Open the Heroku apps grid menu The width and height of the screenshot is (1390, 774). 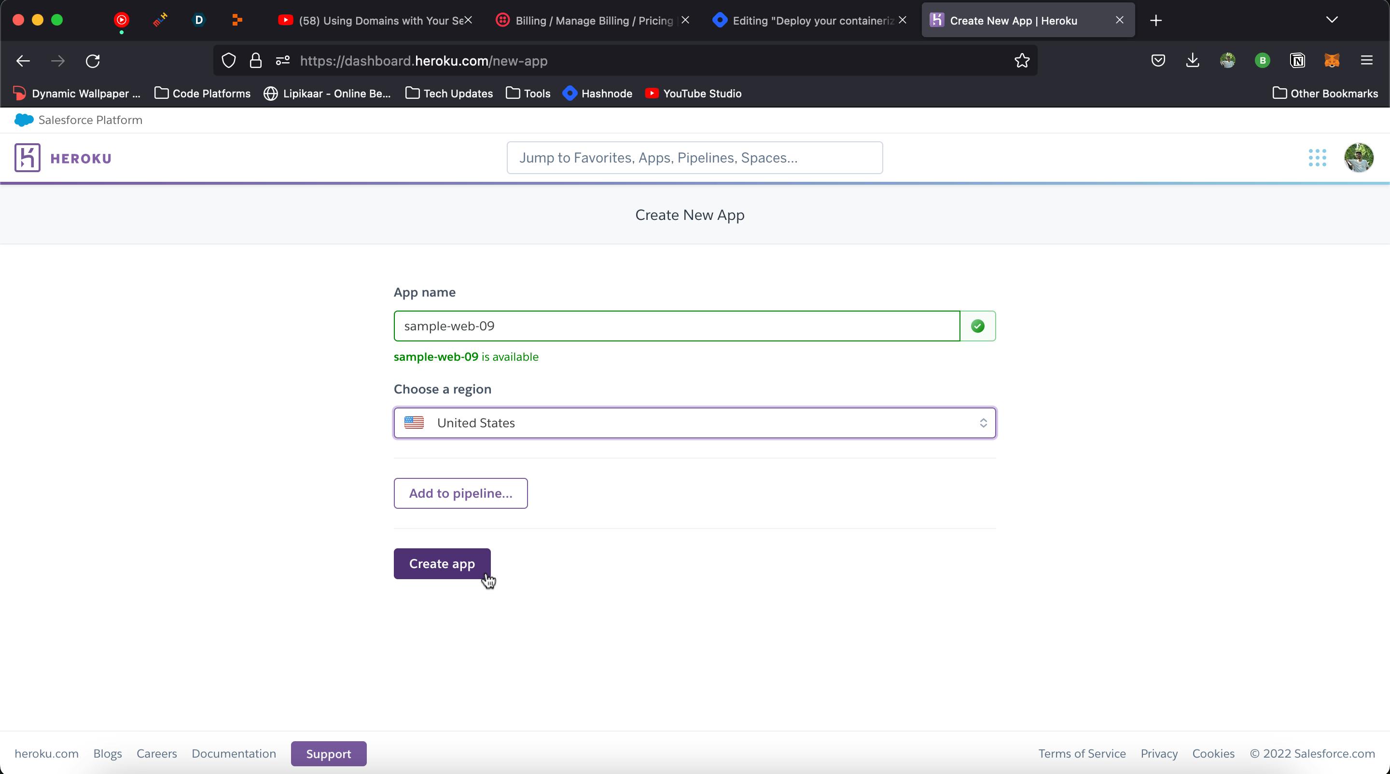point(1317,158)
